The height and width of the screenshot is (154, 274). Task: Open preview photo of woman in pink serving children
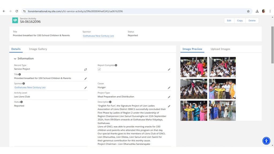[x=194, y=67]
